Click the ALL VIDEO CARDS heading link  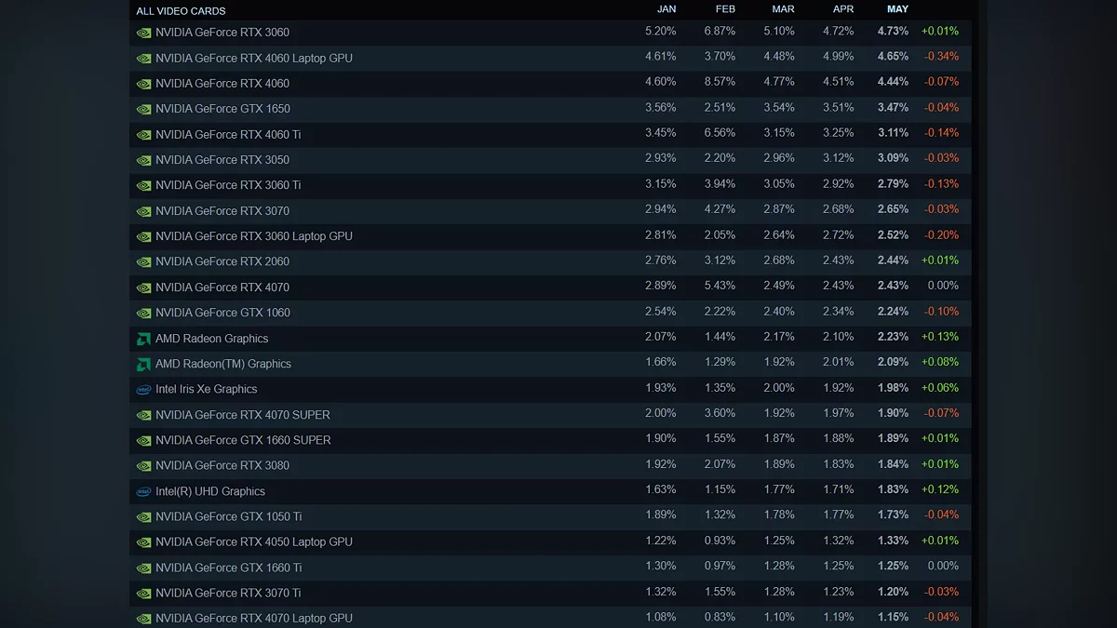coord(181,11)
